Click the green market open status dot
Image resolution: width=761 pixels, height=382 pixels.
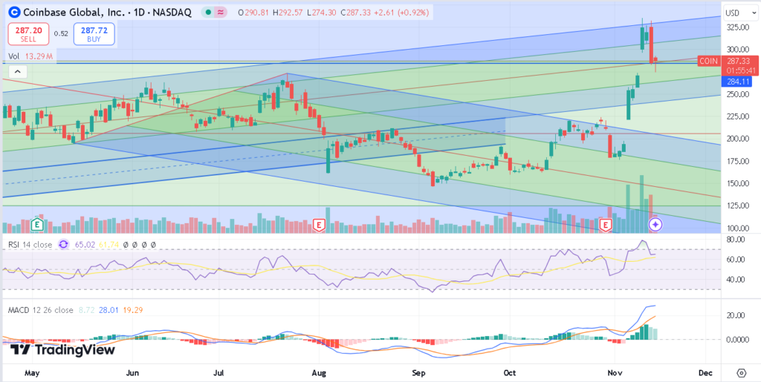[208, 13]
